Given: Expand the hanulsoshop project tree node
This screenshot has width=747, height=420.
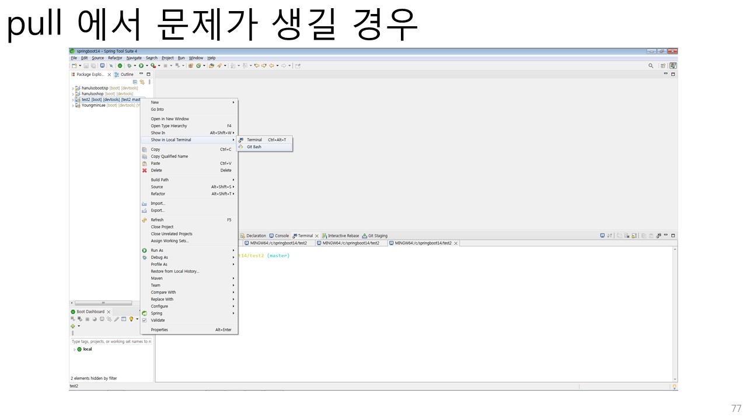Looking at the screenshot, I should 73,94.
